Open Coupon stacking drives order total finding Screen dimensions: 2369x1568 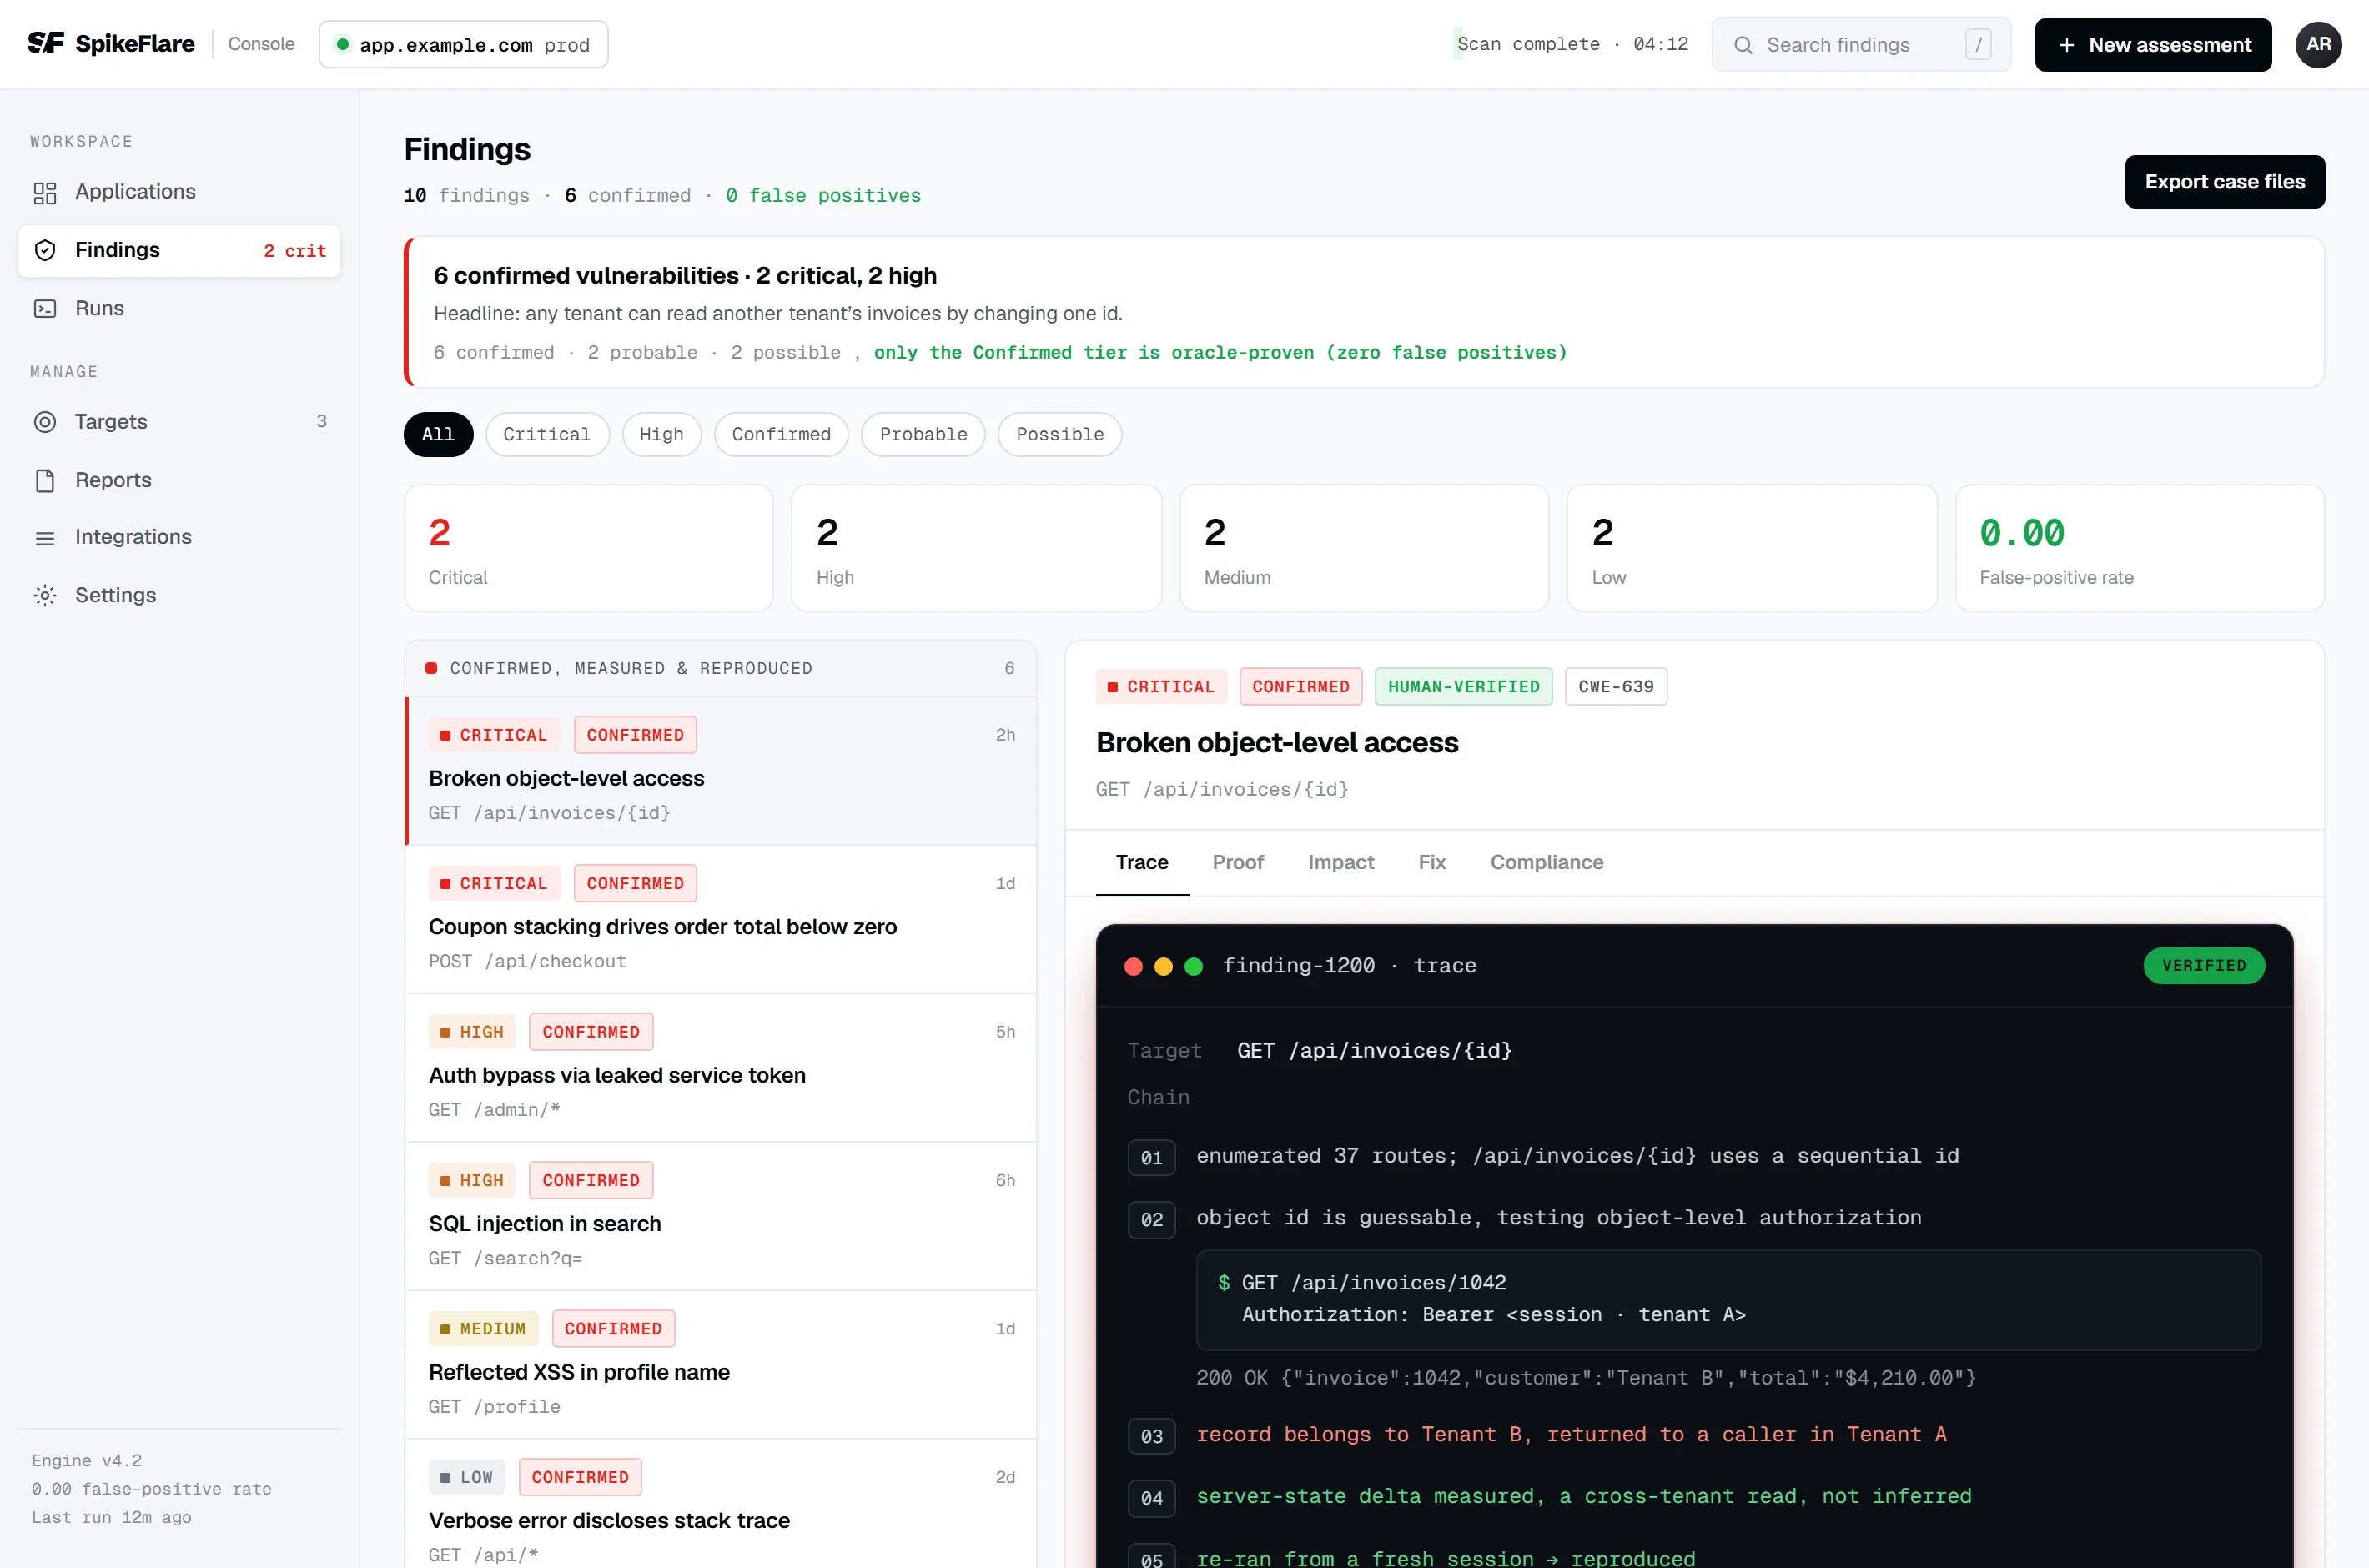[x=720, y=919]
